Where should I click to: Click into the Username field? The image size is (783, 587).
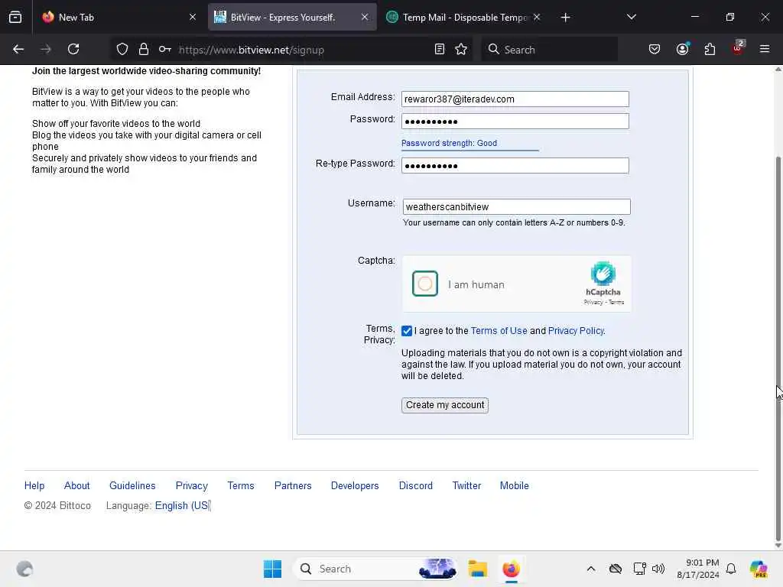[516, 206]
